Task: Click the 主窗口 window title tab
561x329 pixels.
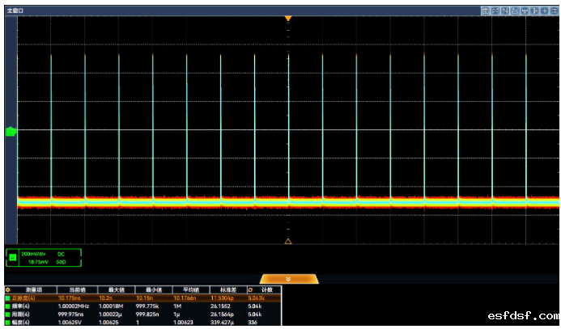Action: click(15, 11)
